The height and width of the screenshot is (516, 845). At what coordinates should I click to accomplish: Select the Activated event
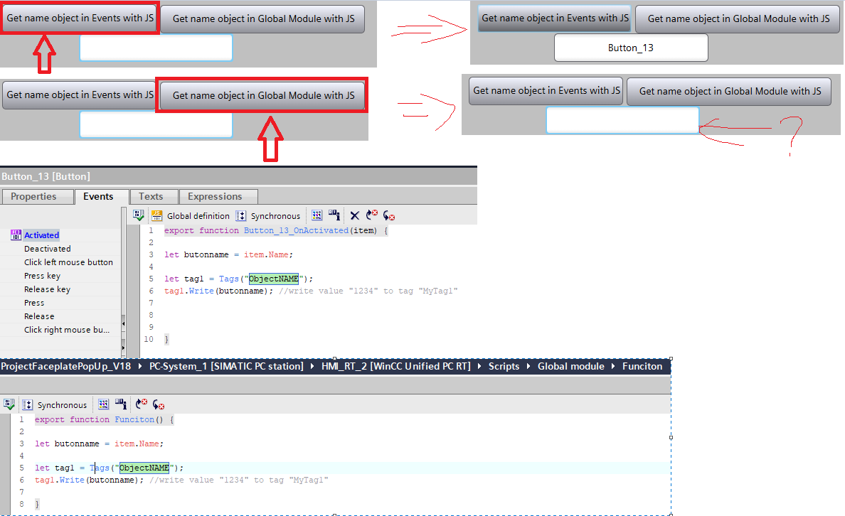point(41,235)
